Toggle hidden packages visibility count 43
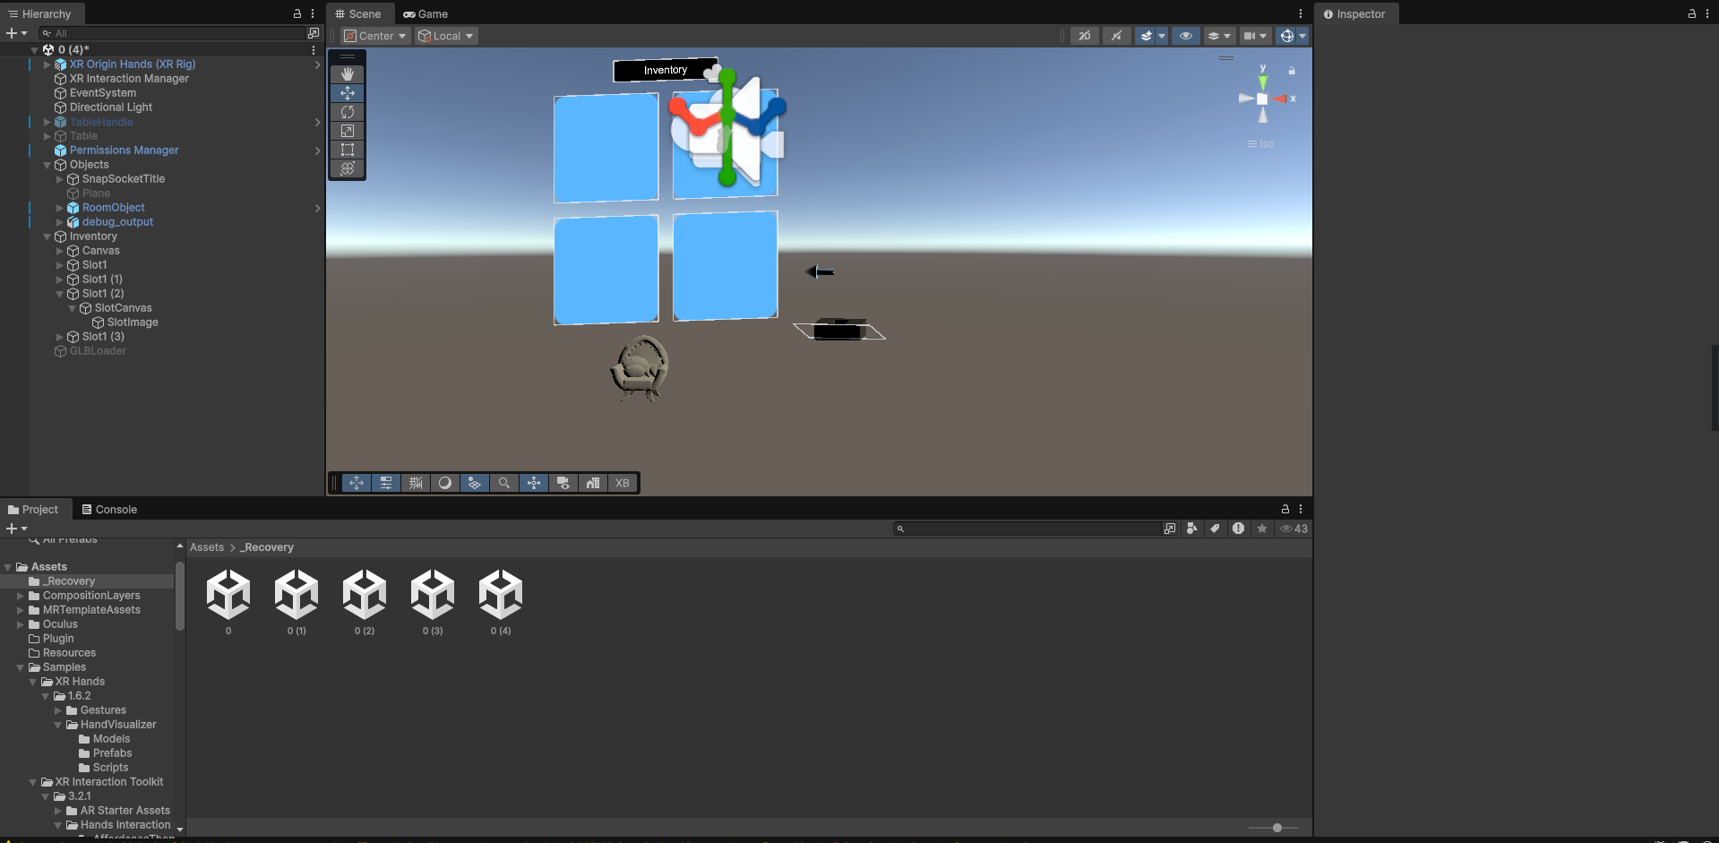The height and width of the screenshot is (843, 1719). [x=1294, y=529]
